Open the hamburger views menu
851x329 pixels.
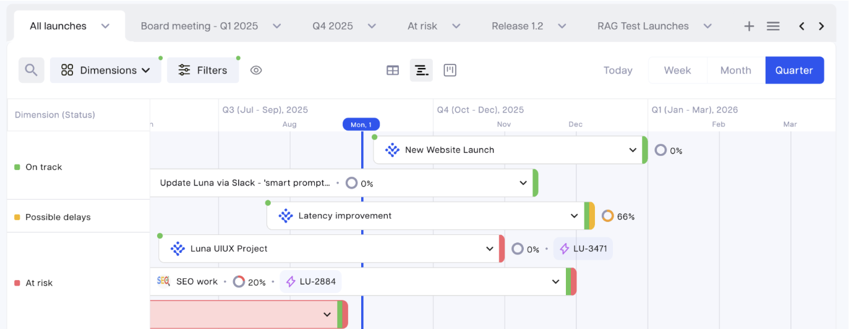tap(773, 26)
